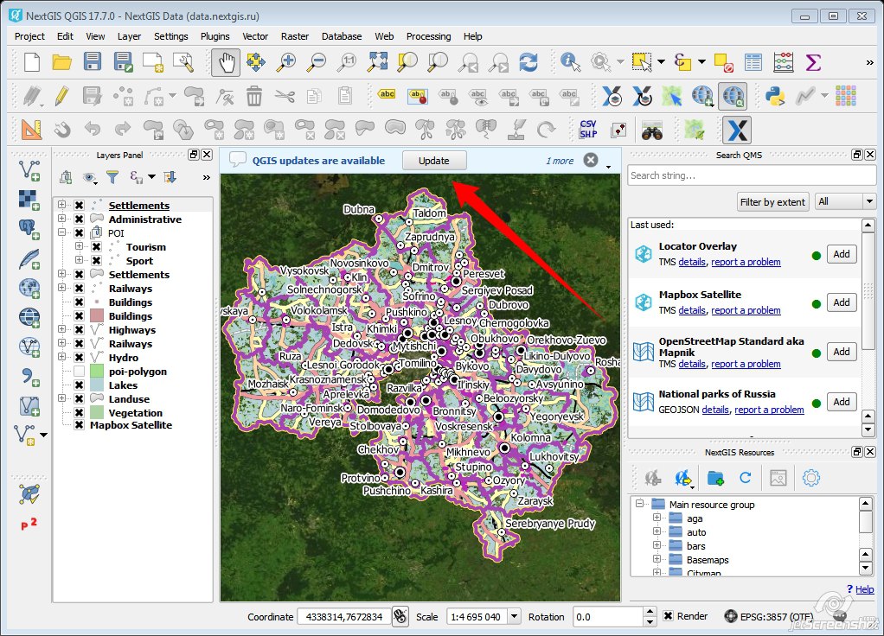Click the Zoom Out magnifier tool
The image size is (884, 636).
tap(317, 62)
